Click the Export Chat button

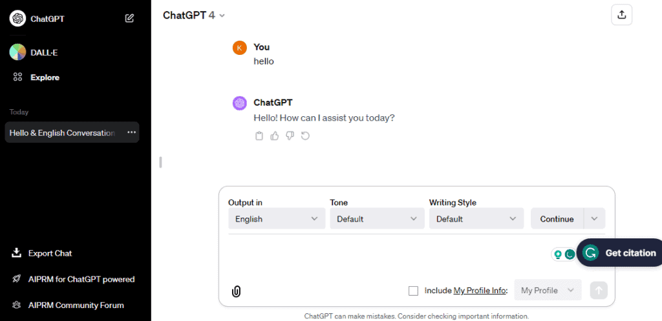pyautogui.click(x=50, y=253)
